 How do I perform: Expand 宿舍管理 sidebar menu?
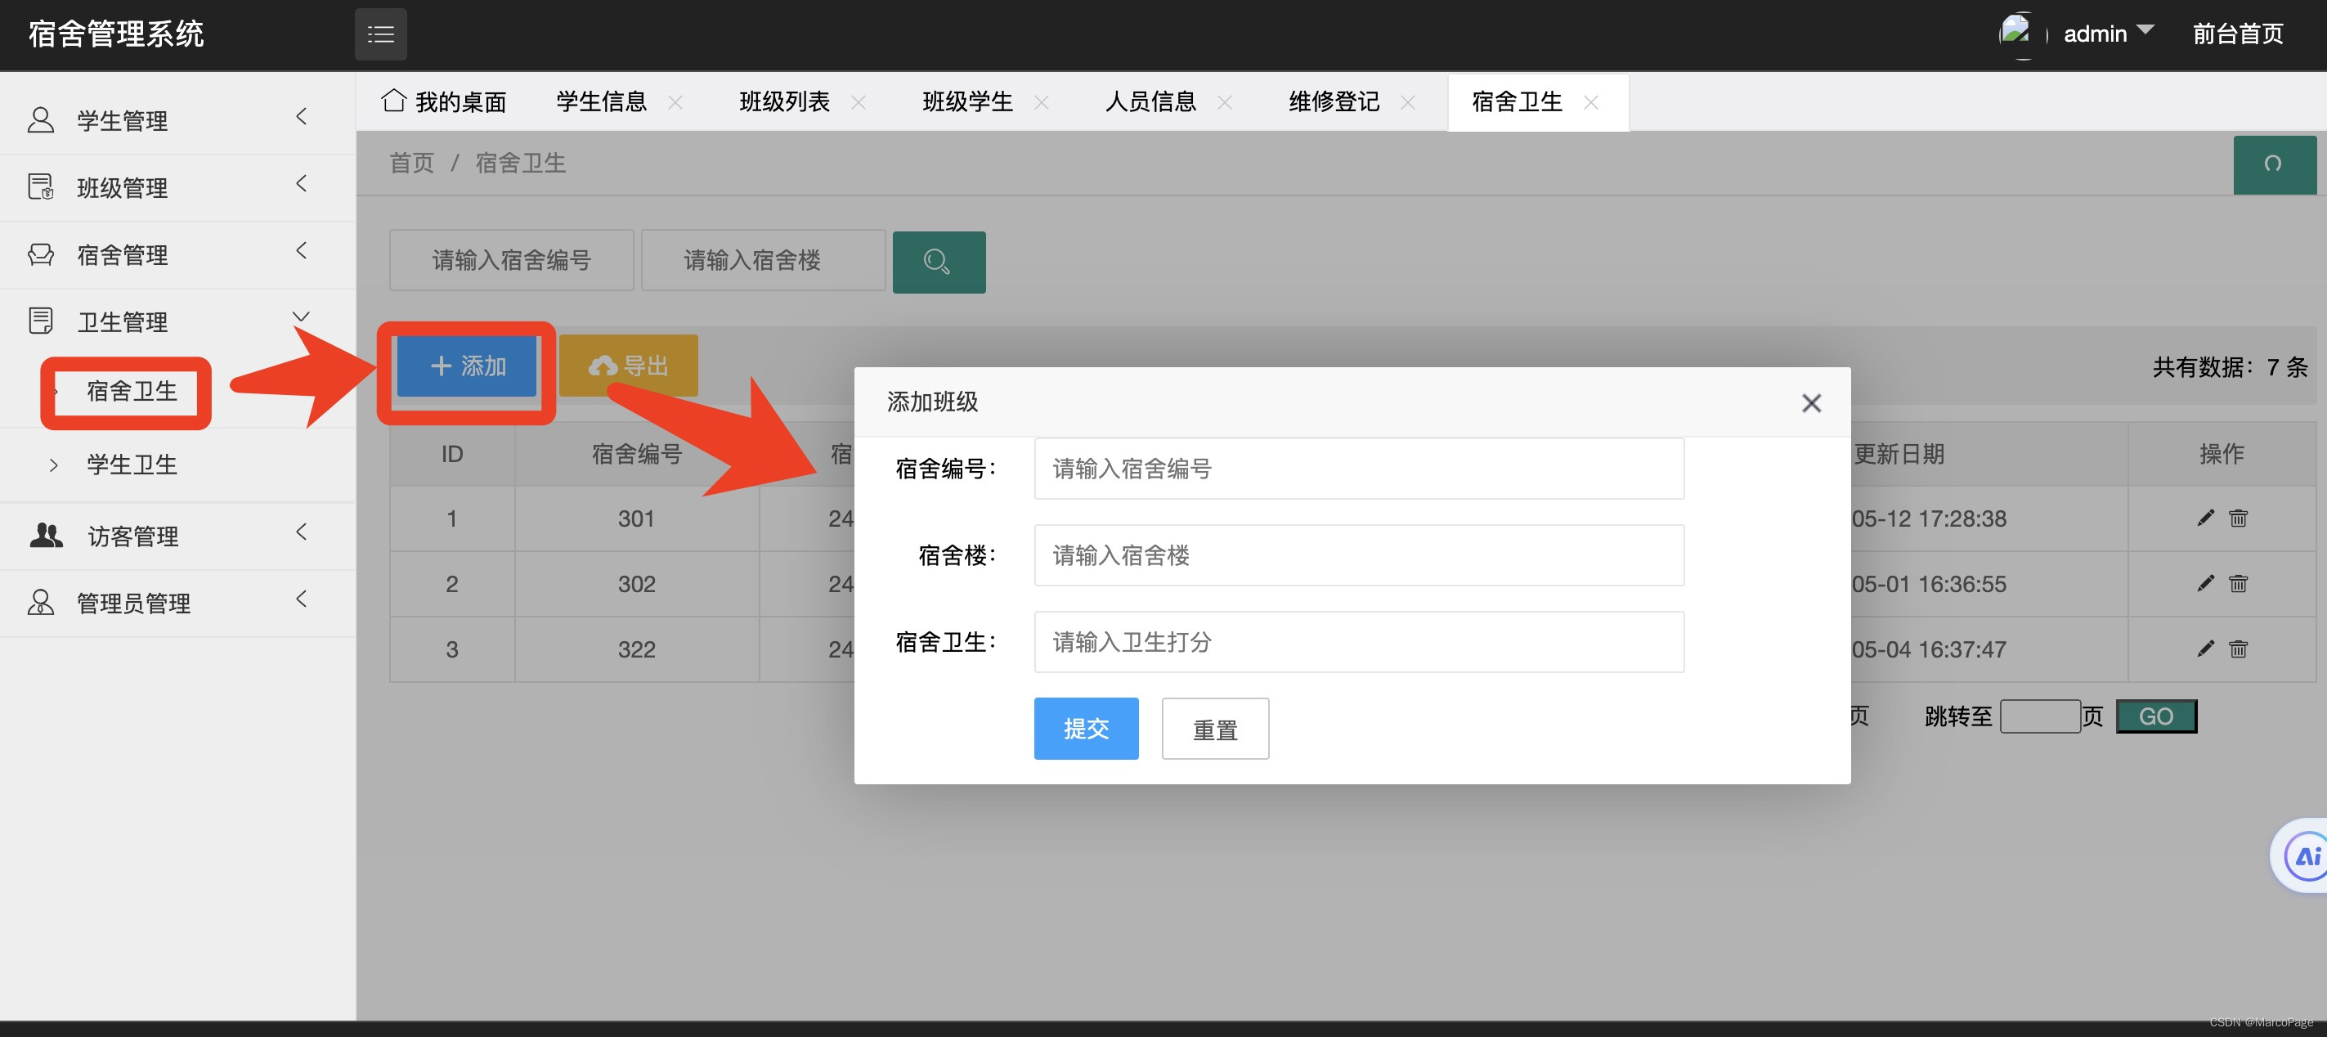coord(177,254)
